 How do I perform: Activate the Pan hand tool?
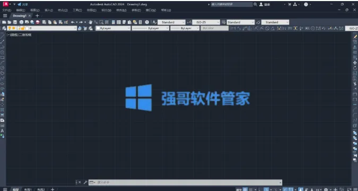point(90,22)
